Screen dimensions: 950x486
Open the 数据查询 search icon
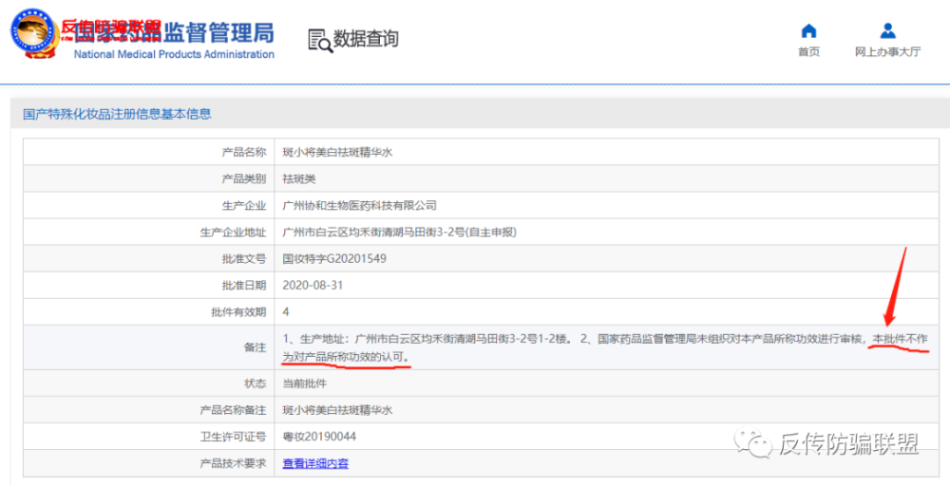(x=320, y=40)
